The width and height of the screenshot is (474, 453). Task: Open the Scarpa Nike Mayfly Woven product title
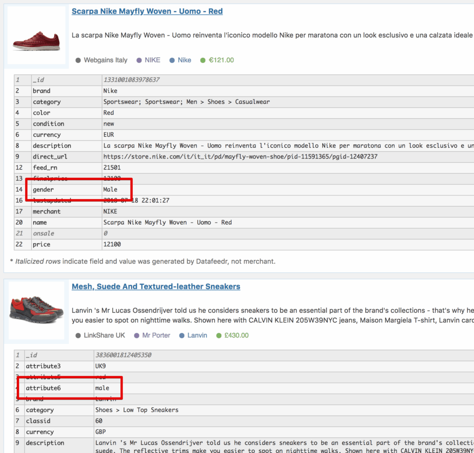pyautogui.click(x=147, y=11)
